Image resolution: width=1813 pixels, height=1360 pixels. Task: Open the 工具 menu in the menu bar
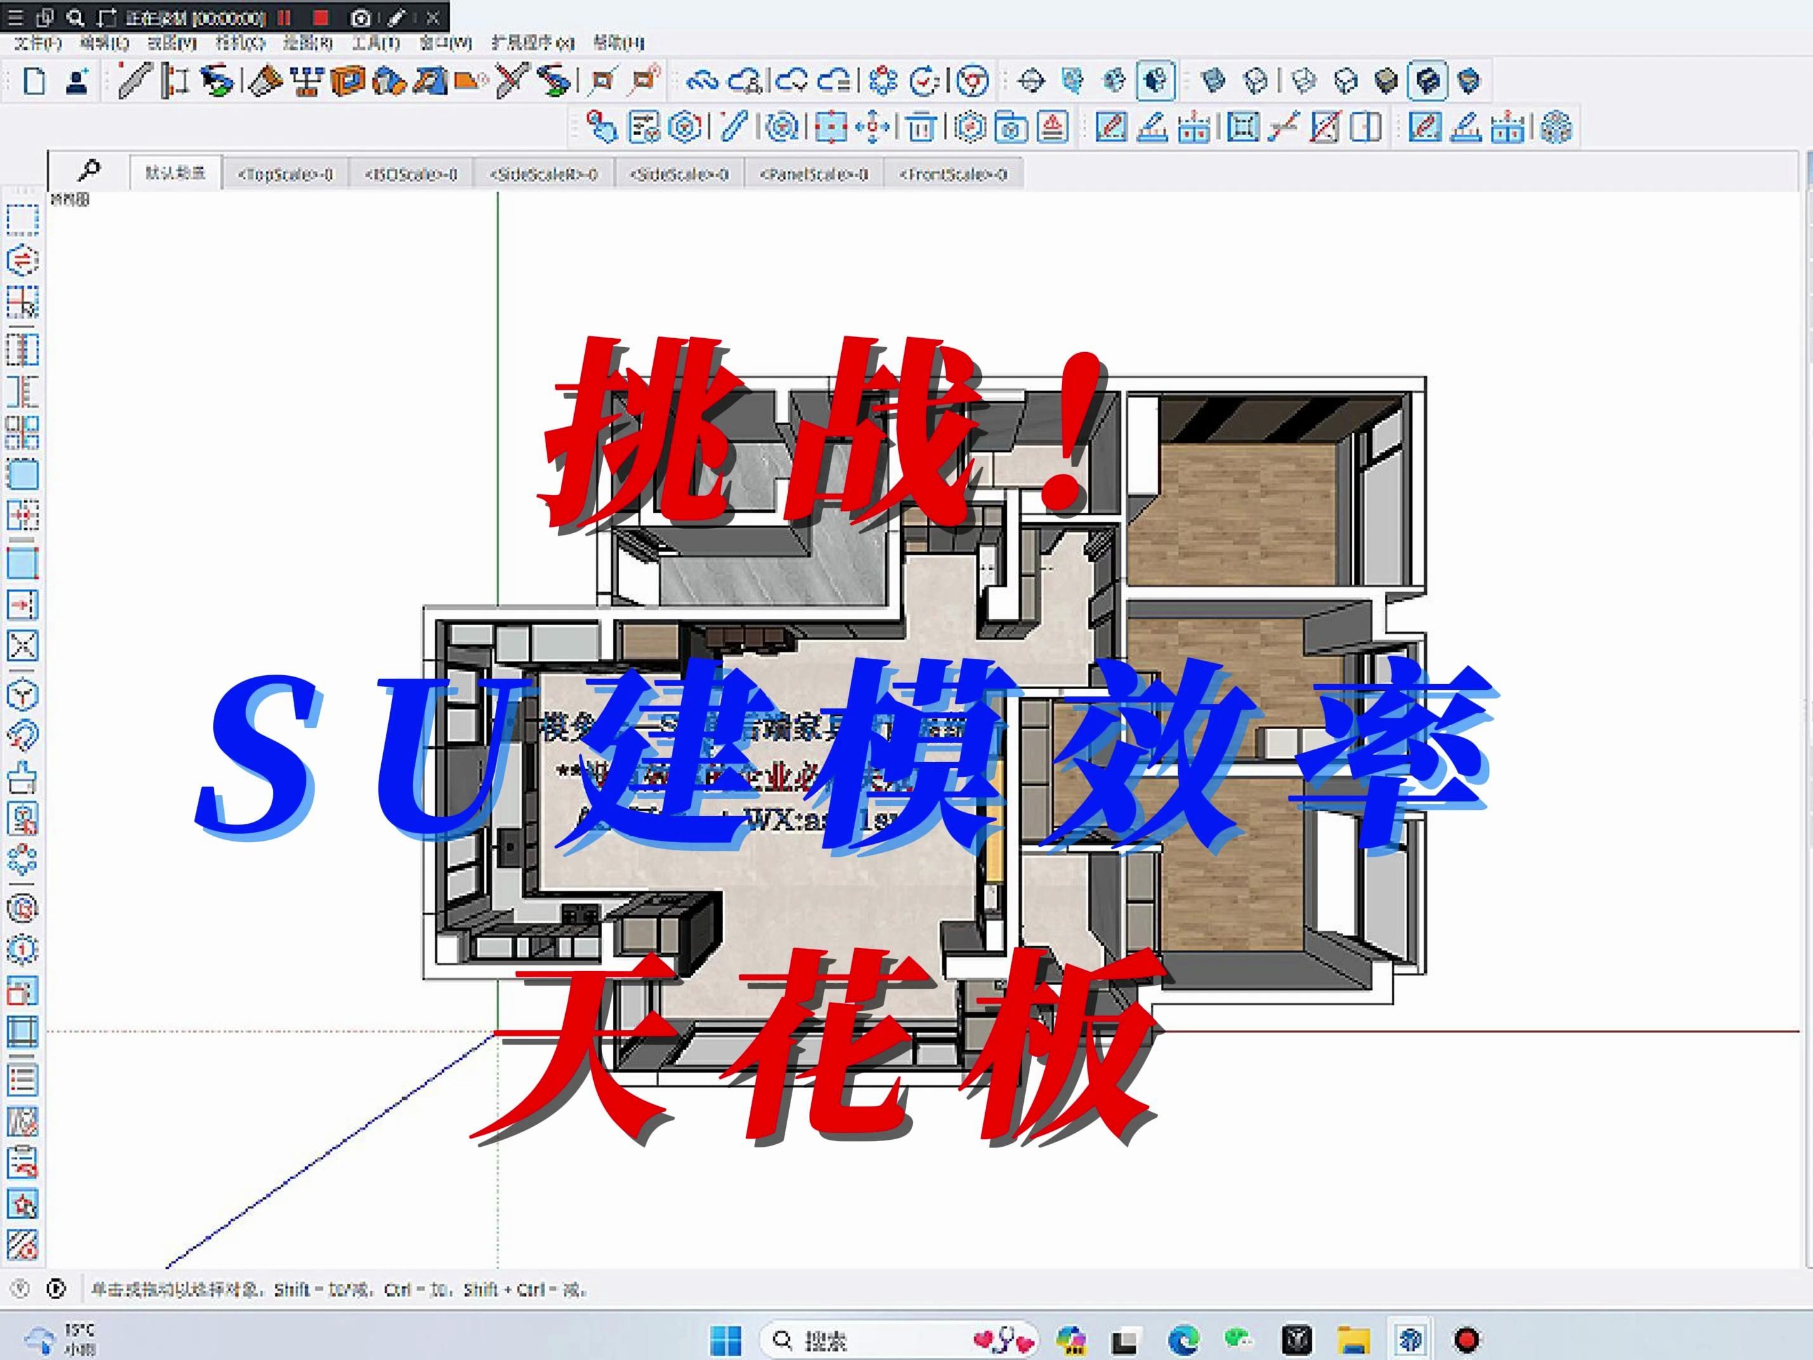377,43
